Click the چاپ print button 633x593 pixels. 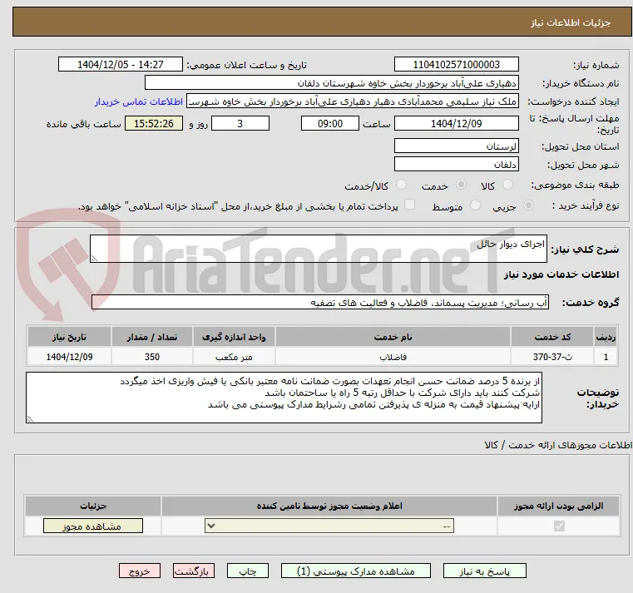pyautogui.click(x=248, y=571)
